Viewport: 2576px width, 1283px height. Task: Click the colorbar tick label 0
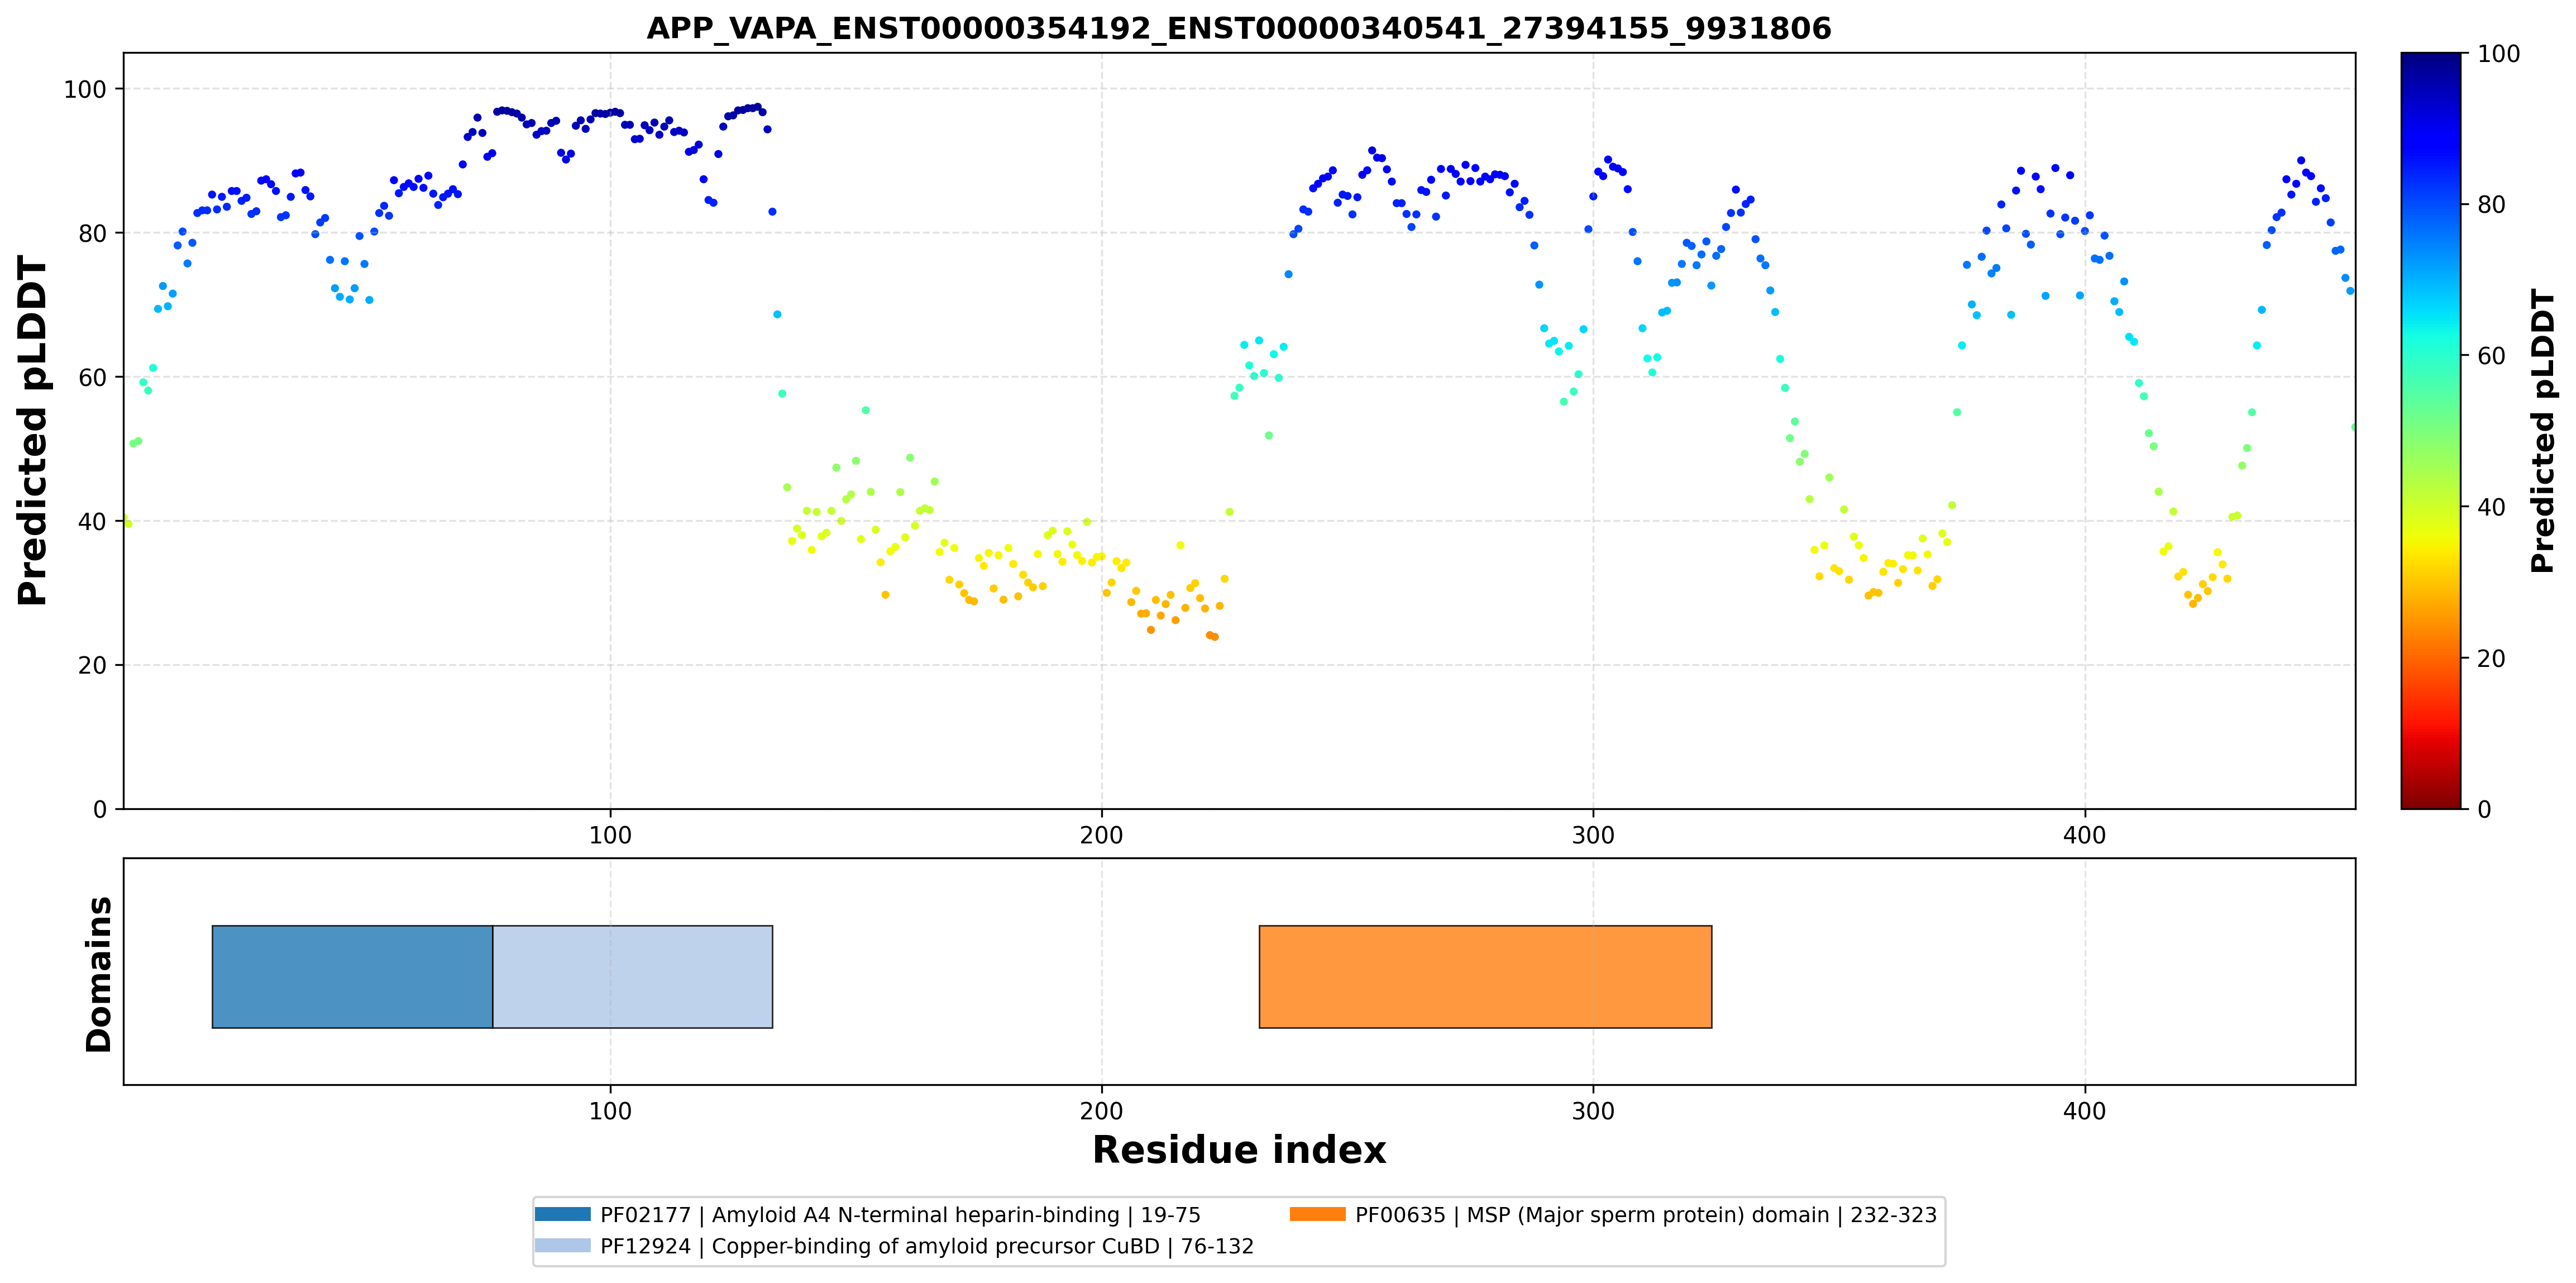(x=2484, y=809)
